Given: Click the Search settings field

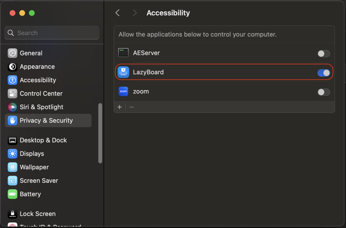Looking at the screenshot, I should click(x=52, y=33).
